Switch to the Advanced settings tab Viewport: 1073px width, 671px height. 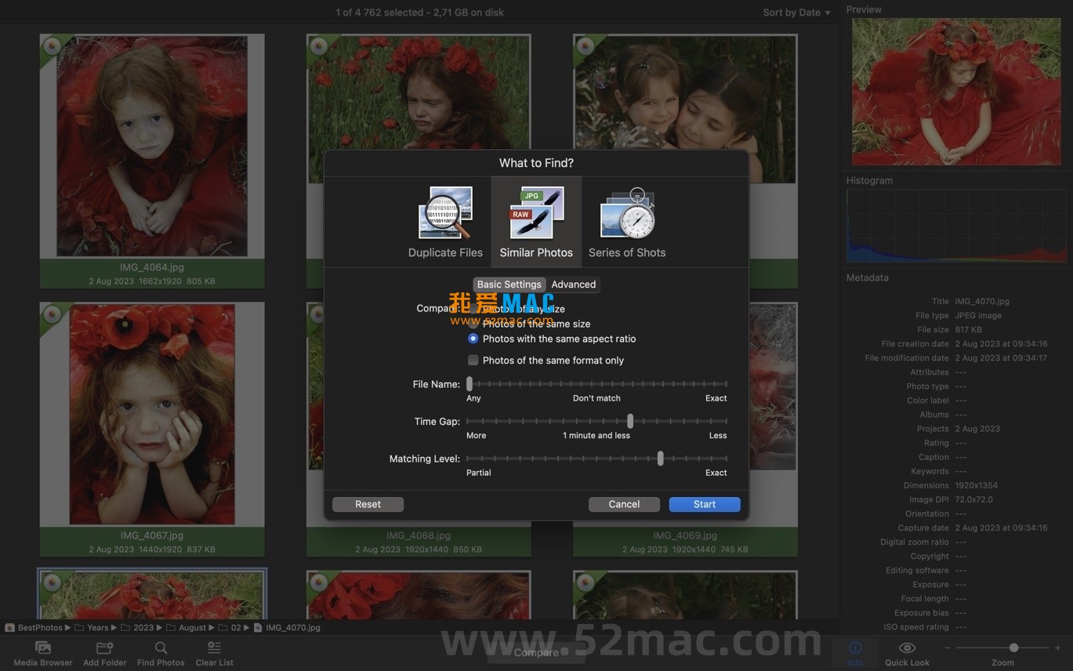pyautogui.click(x=573, y=285)
